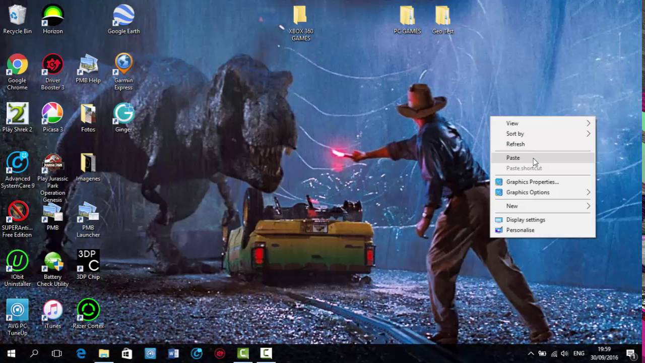This screenshot has height=363, width=645.
Task: Open the Action Center notifications icon
Action: [630, 353]
